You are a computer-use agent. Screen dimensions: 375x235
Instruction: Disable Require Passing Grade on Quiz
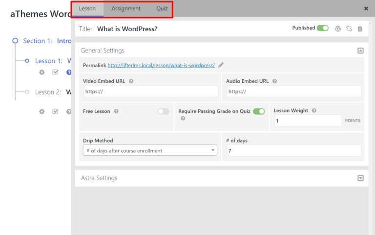(259, 111)
